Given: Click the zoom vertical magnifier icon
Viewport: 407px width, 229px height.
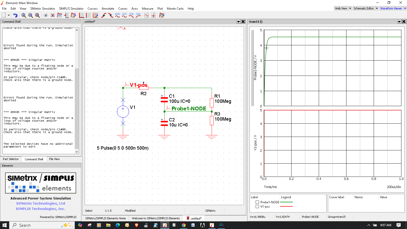Looking at the screenshot, I should pos(24,15).
